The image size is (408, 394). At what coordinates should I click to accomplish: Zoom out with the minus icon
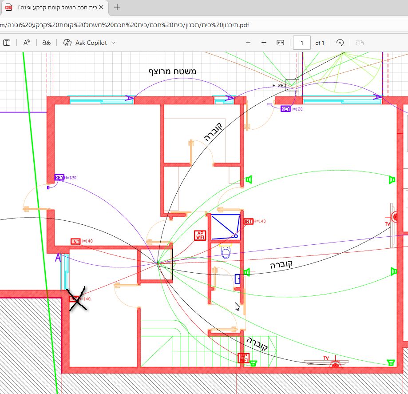[x=248, y=43]
